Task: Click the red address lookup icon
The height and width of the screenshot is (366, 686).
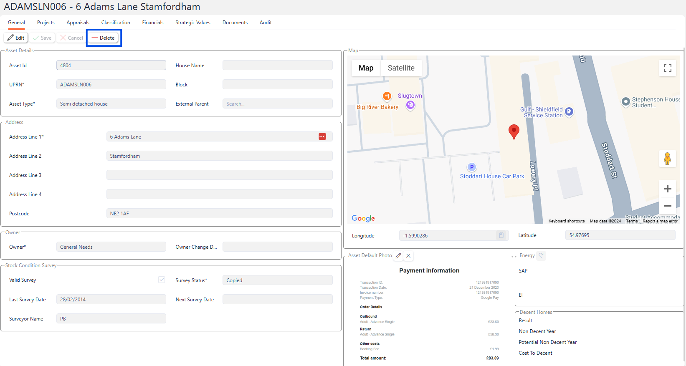Action: click(322, 137)
